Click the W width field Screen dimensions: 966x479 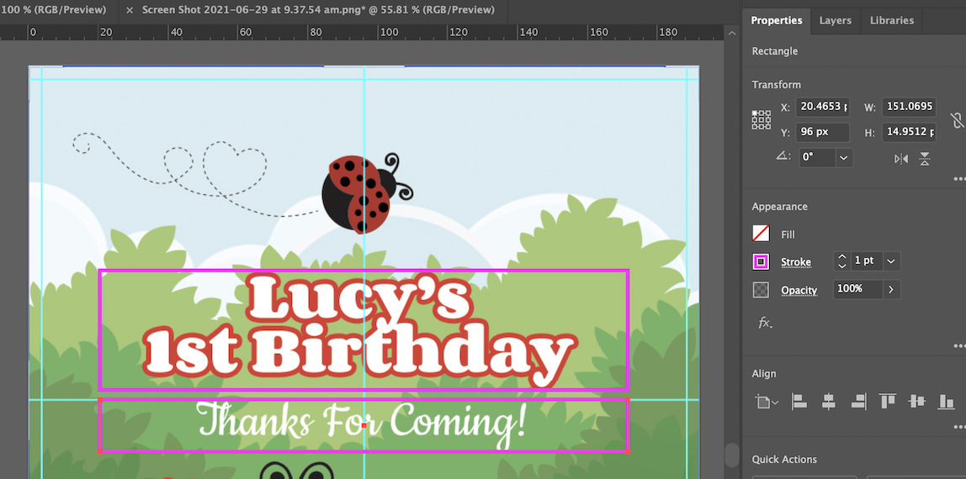pos(909,107)
